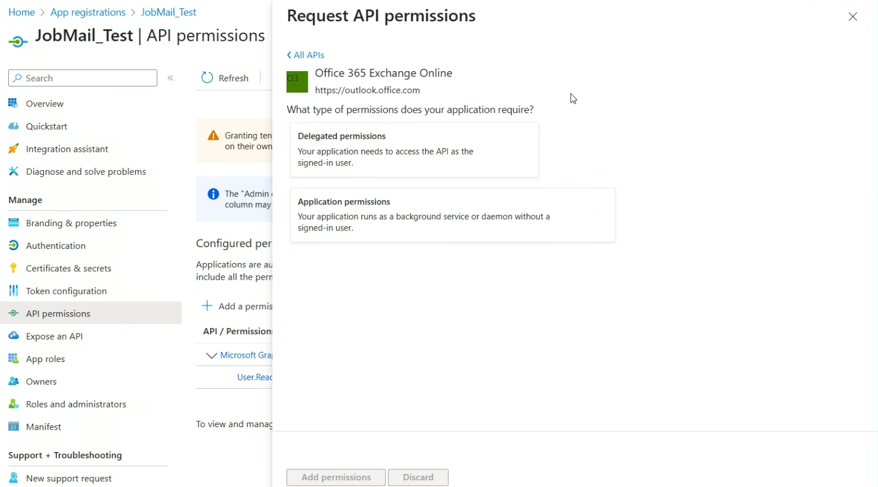The image size is (878, 487).
Task: Click Home in the breadcrumb
Action: coord(21,12)
